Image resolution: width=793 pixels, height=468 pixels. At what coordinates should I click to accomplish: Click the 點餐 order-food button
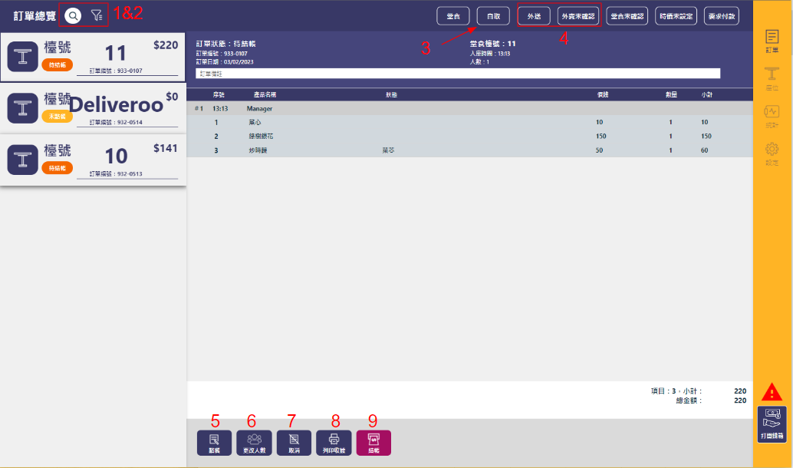pyautogui.click(x=215, y=443)
